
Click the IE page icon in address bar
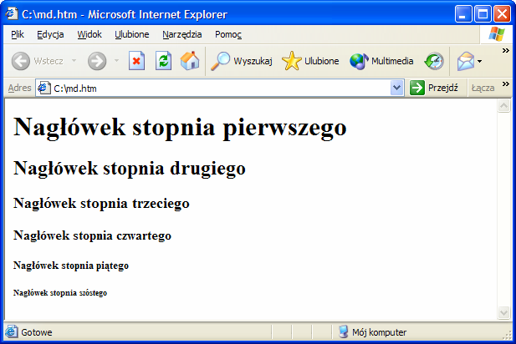coord(44,88)
